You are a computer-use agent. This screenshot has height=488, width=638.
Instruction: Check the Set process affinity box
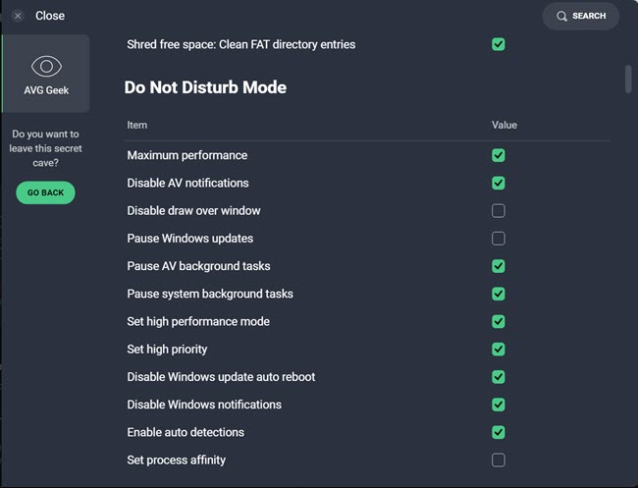tap(499, 460)
